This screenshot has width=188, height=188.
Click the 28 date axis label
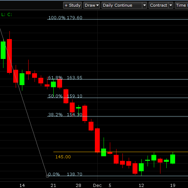coord(78,186)
